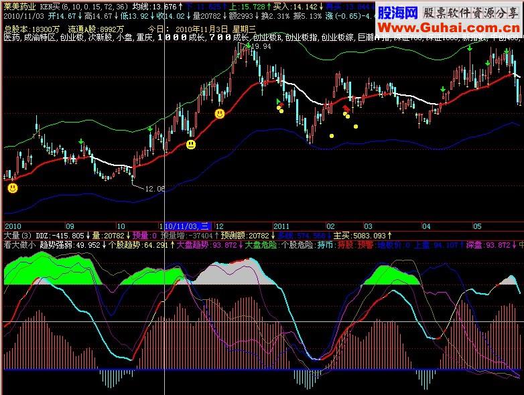
Task: Open the Www.Guhai.com.cn link
Action: click(449, 27)
